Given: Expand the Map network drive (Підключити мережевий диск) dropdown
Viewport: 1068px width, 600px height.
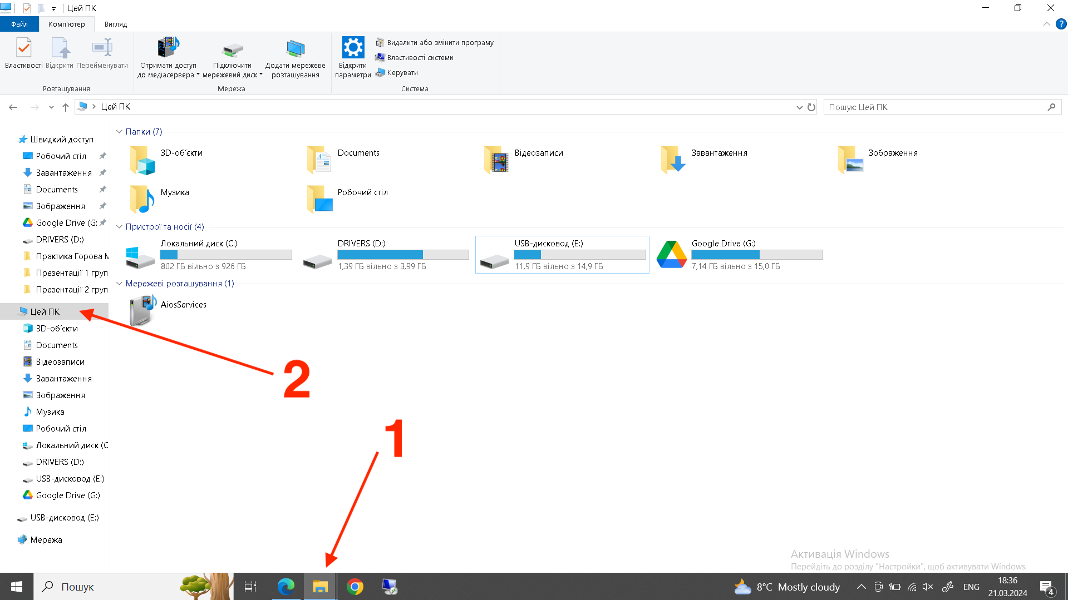Looking at the screenshot, I should pos(261,75).
